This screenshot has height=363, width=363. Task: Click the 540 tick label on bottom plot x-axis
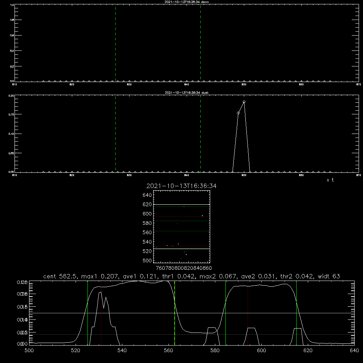pyautogui.click(x=122, y=351)
